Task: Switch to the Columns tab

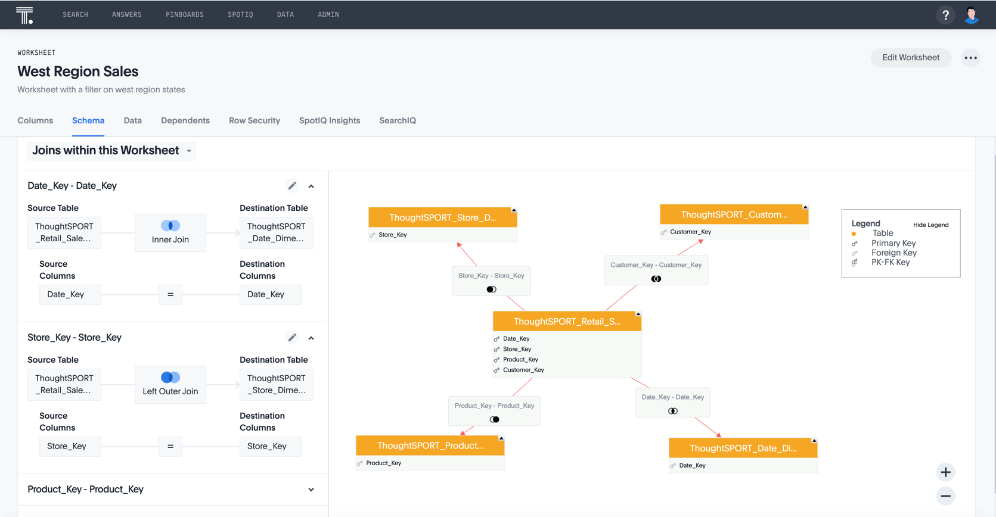Action: point(35,120)
